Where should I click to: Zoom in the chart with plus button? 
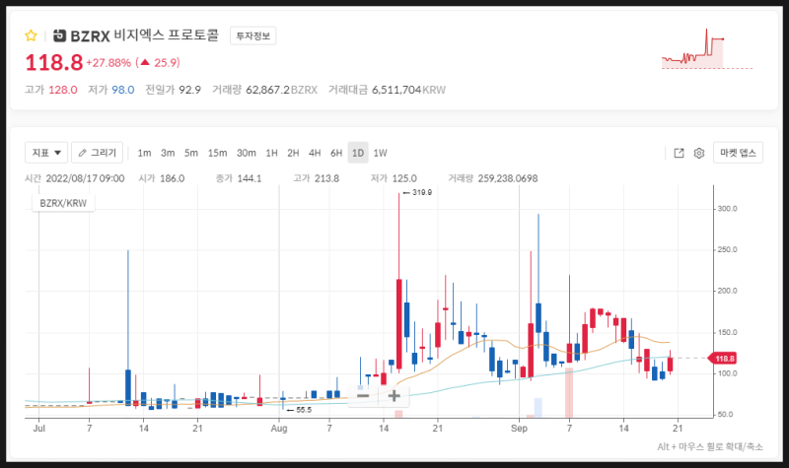click(x=394, y=396)
